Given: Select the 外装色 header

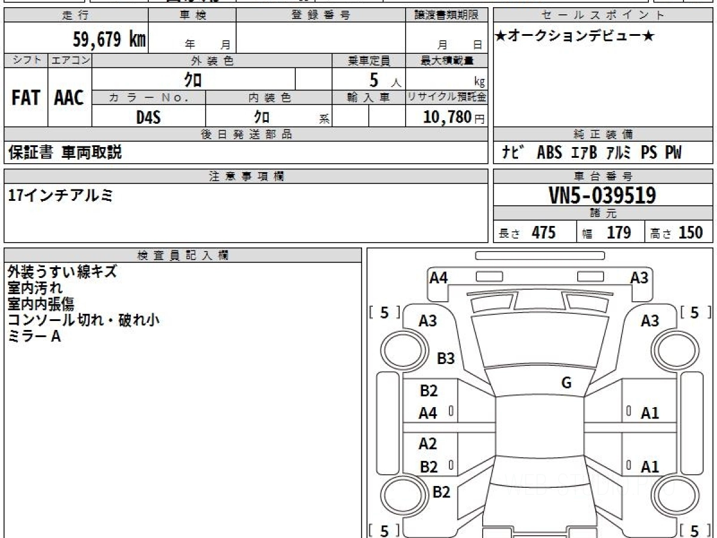Looking at the screenshot, I should click(212, 60).
